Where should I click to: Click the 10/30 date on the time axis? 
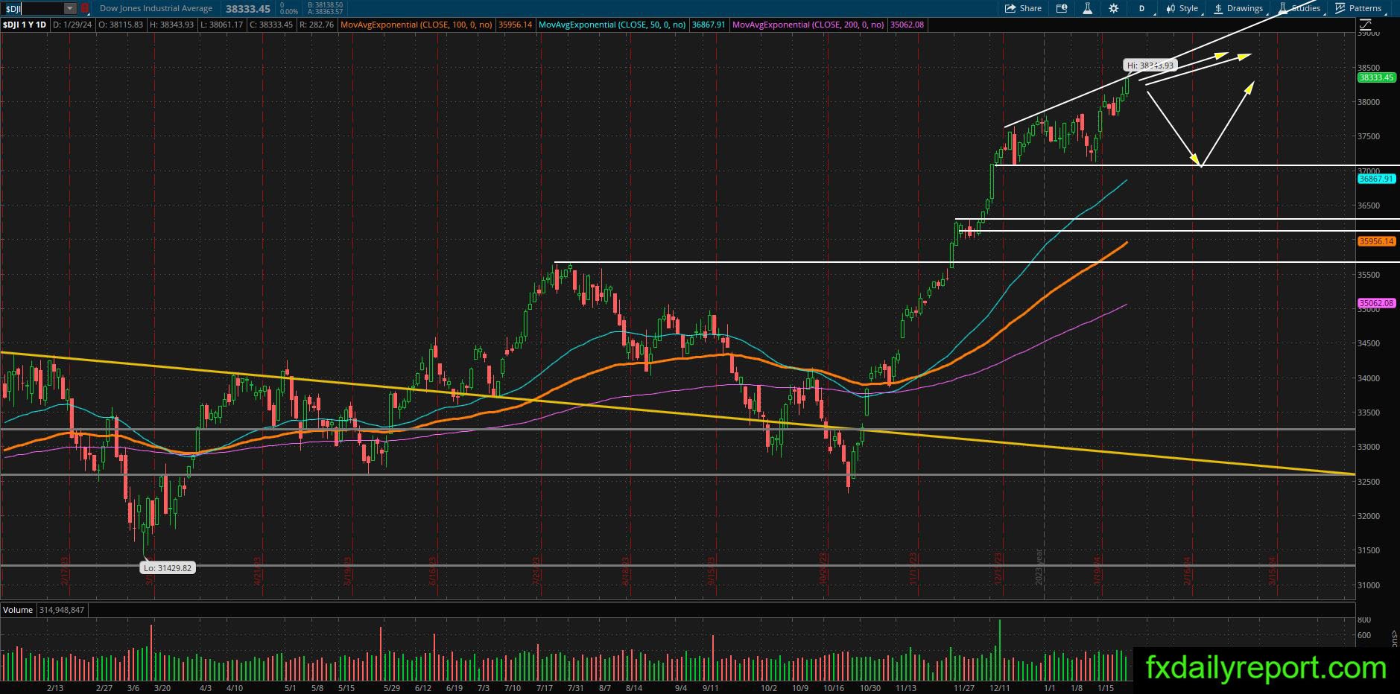870,688
